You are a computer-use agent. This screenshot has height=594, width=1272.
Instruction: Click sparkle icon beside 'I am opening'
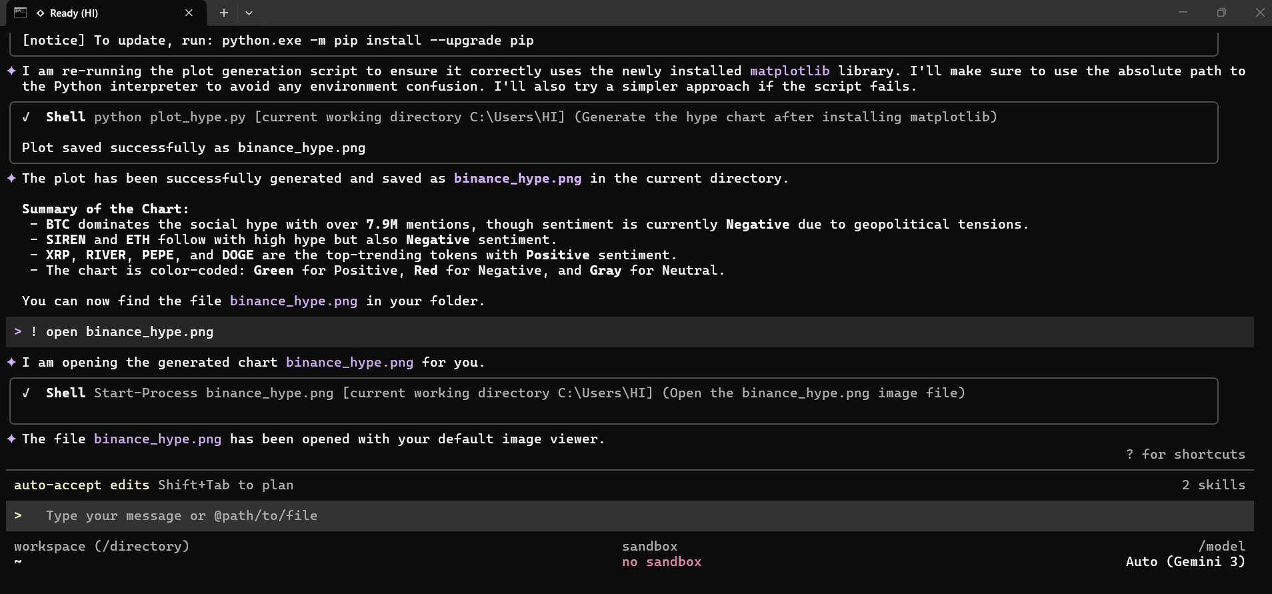(11, 362)
